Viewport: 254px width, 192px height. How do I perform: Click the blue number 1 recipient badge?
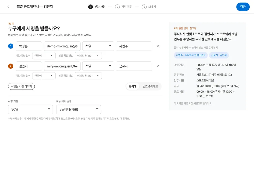(11, 46)
